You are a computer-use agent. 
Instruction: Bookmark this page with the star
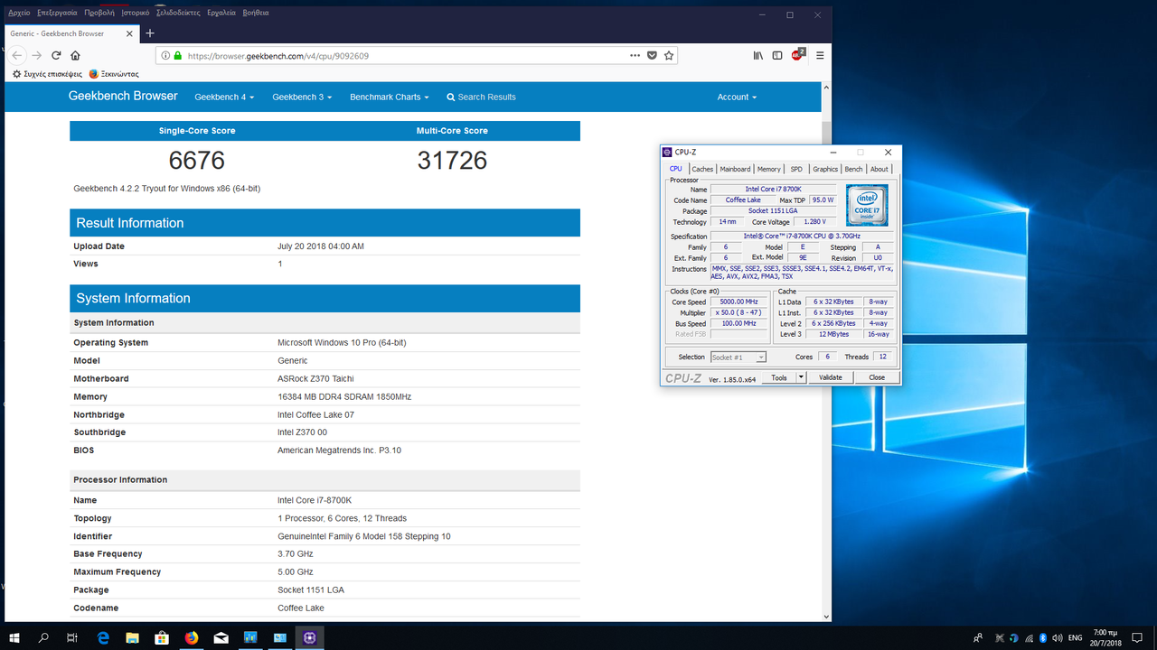669,55
